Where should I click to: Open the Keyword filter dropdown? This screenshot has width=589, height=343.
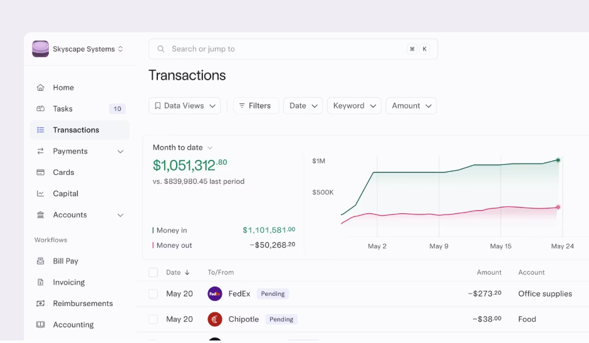pyautogui.click(x=354, y=106)
